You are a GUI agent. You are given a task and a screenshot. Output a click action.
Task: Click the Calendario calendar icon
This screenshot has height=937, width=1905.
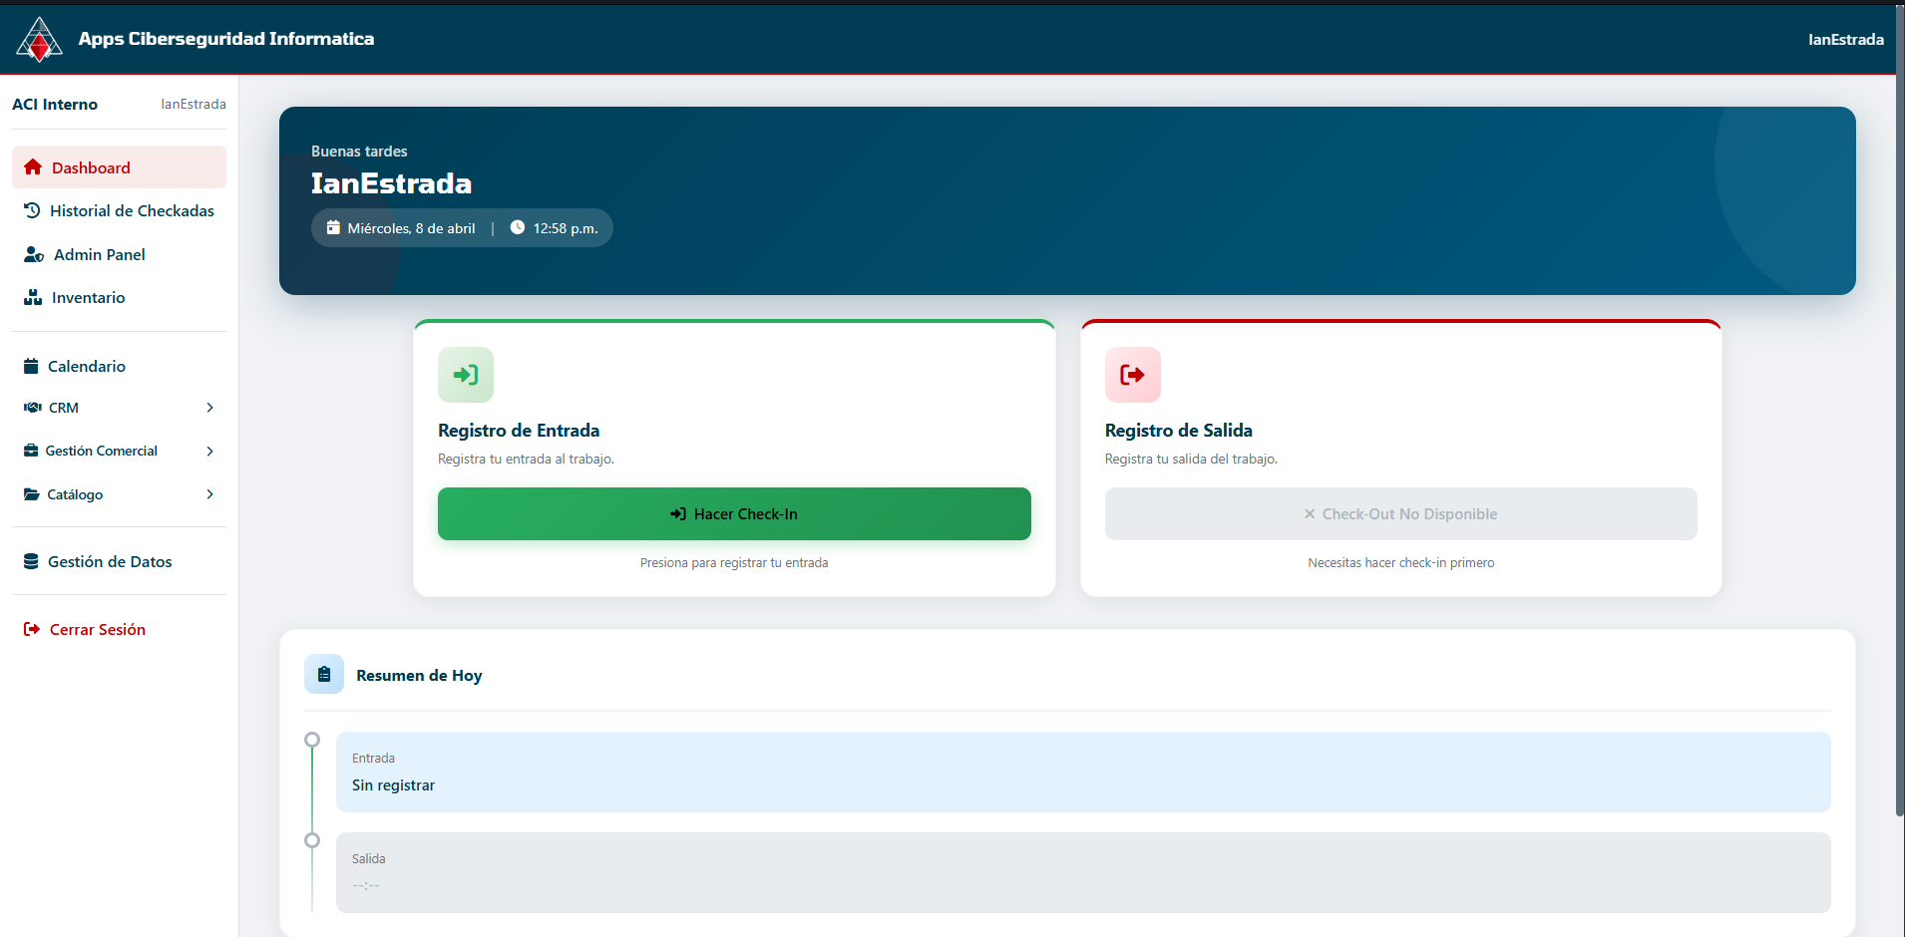pyautogui.click(x=31, y=366)
